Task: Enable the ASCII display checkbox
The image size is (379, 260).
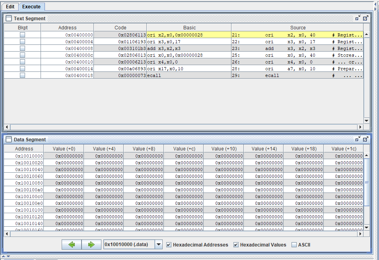Action: 294,245
